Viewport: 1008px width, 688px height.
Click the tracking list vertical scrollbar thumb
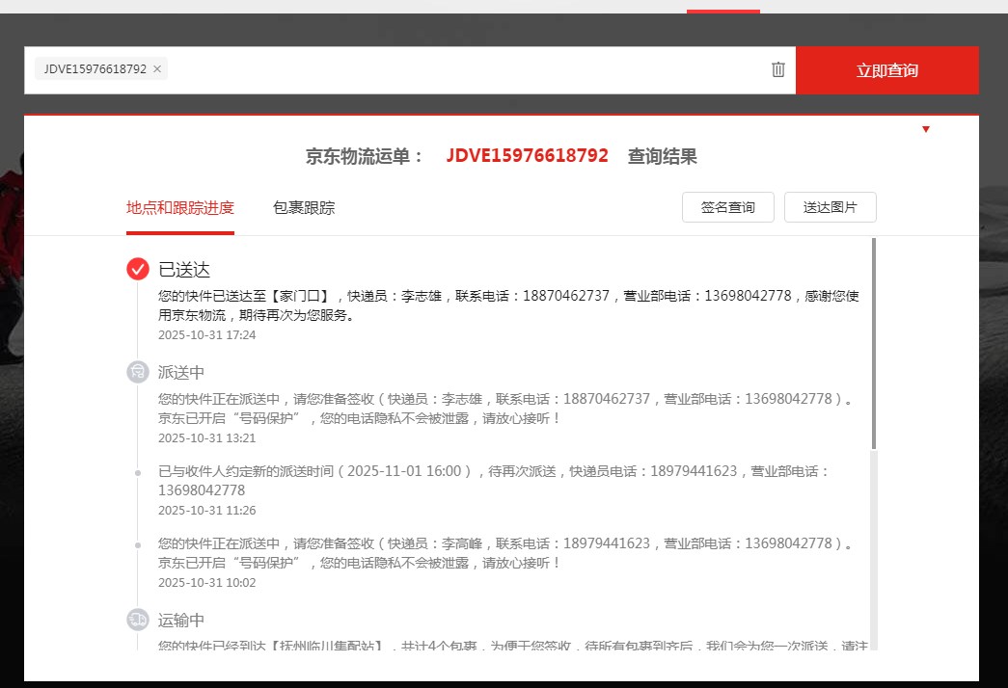(x=874, y=344)
